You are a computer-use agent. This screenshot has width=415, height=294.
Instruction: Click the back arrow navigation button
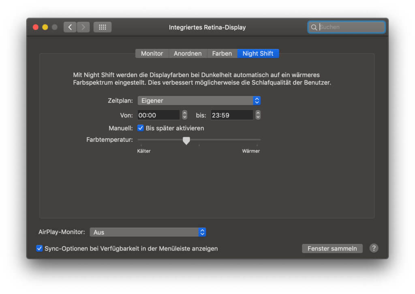coord(70,27)
